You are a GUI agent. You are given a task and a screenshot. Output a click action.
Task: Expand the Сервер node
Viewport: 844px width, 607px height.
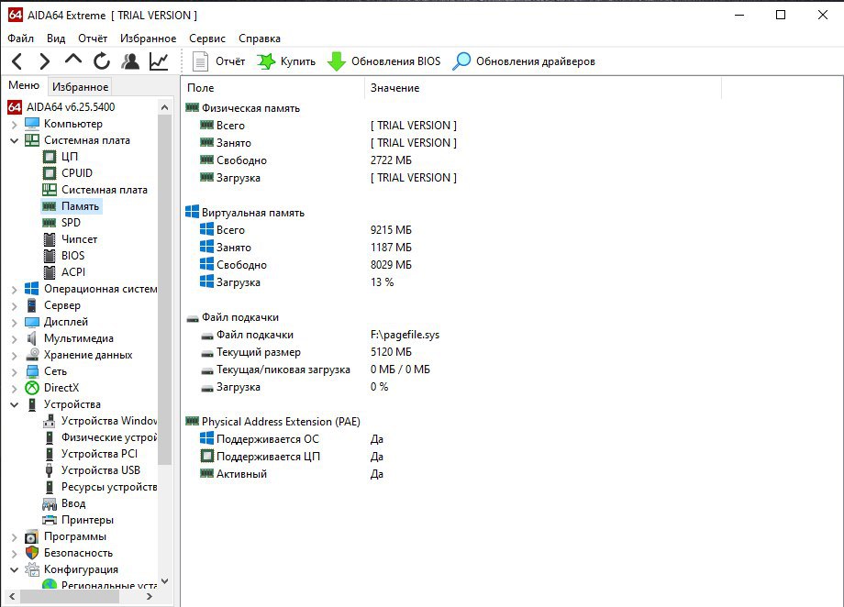click(x=14, y=306)
